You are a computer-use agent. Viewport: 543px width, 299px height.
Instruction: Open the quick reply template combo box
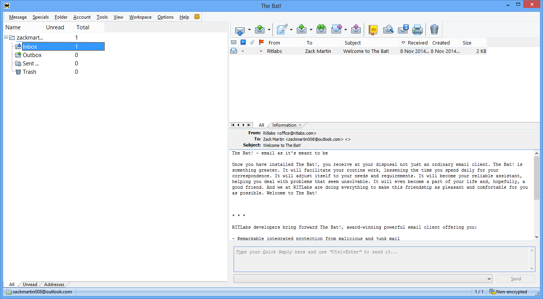[x=363, y=279]
